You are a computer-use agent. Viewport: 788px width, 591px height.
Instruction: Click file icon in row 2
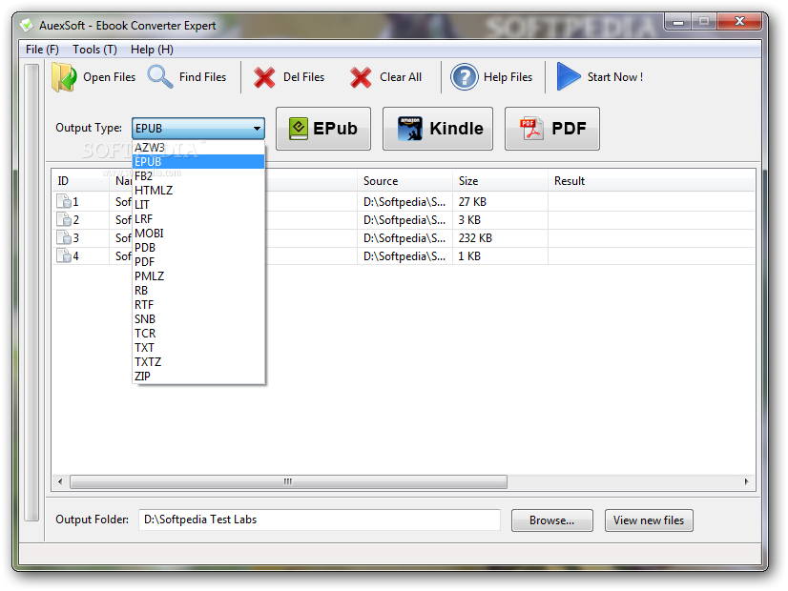tap(63, 219)
